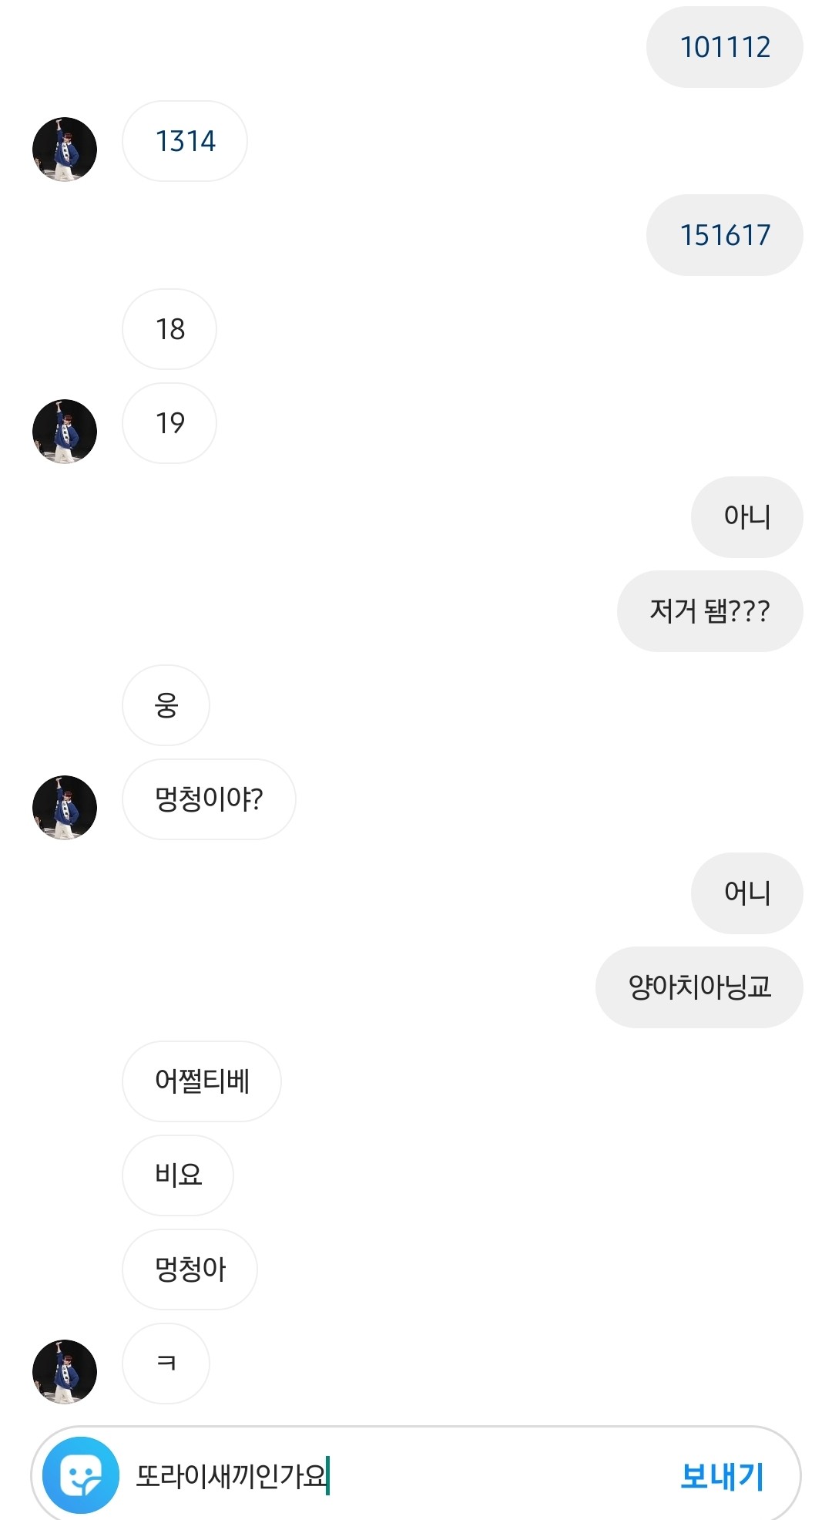Tap the 멍청이야? message bubble
This screenshot has width=832, height=1520.
point(209,800)
